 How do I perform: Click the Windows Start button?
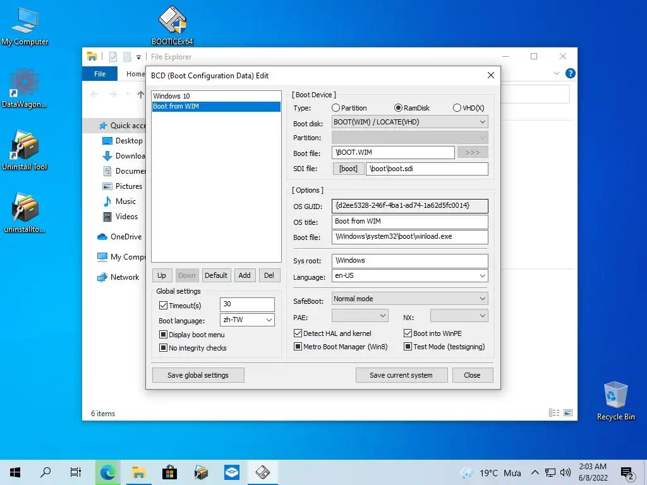[15, 472]
